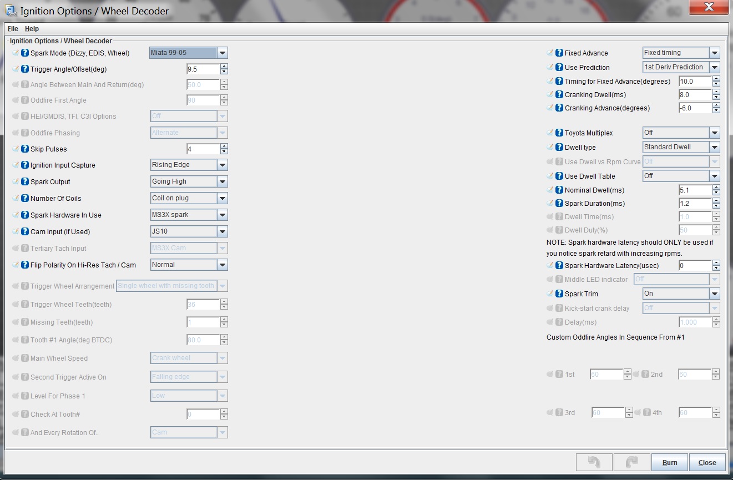The height and width of the screenshot is (480, 733).
Task: Click the Nominal Dwell help icon
Action: 559,190
